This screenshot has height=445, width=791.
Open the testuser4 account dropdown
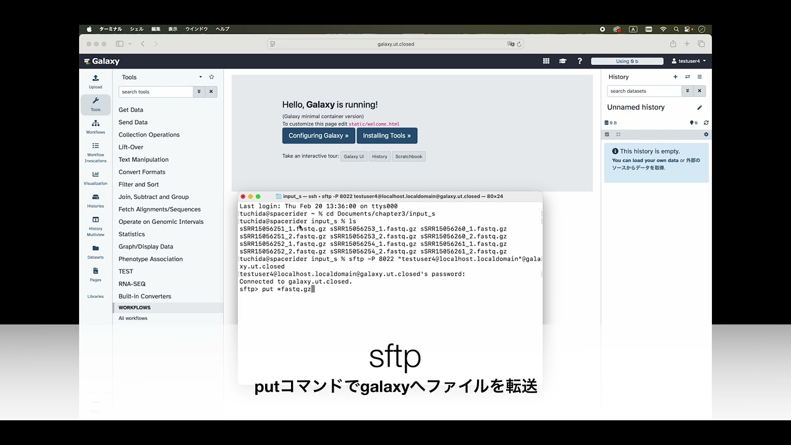[x=688, y=61]
